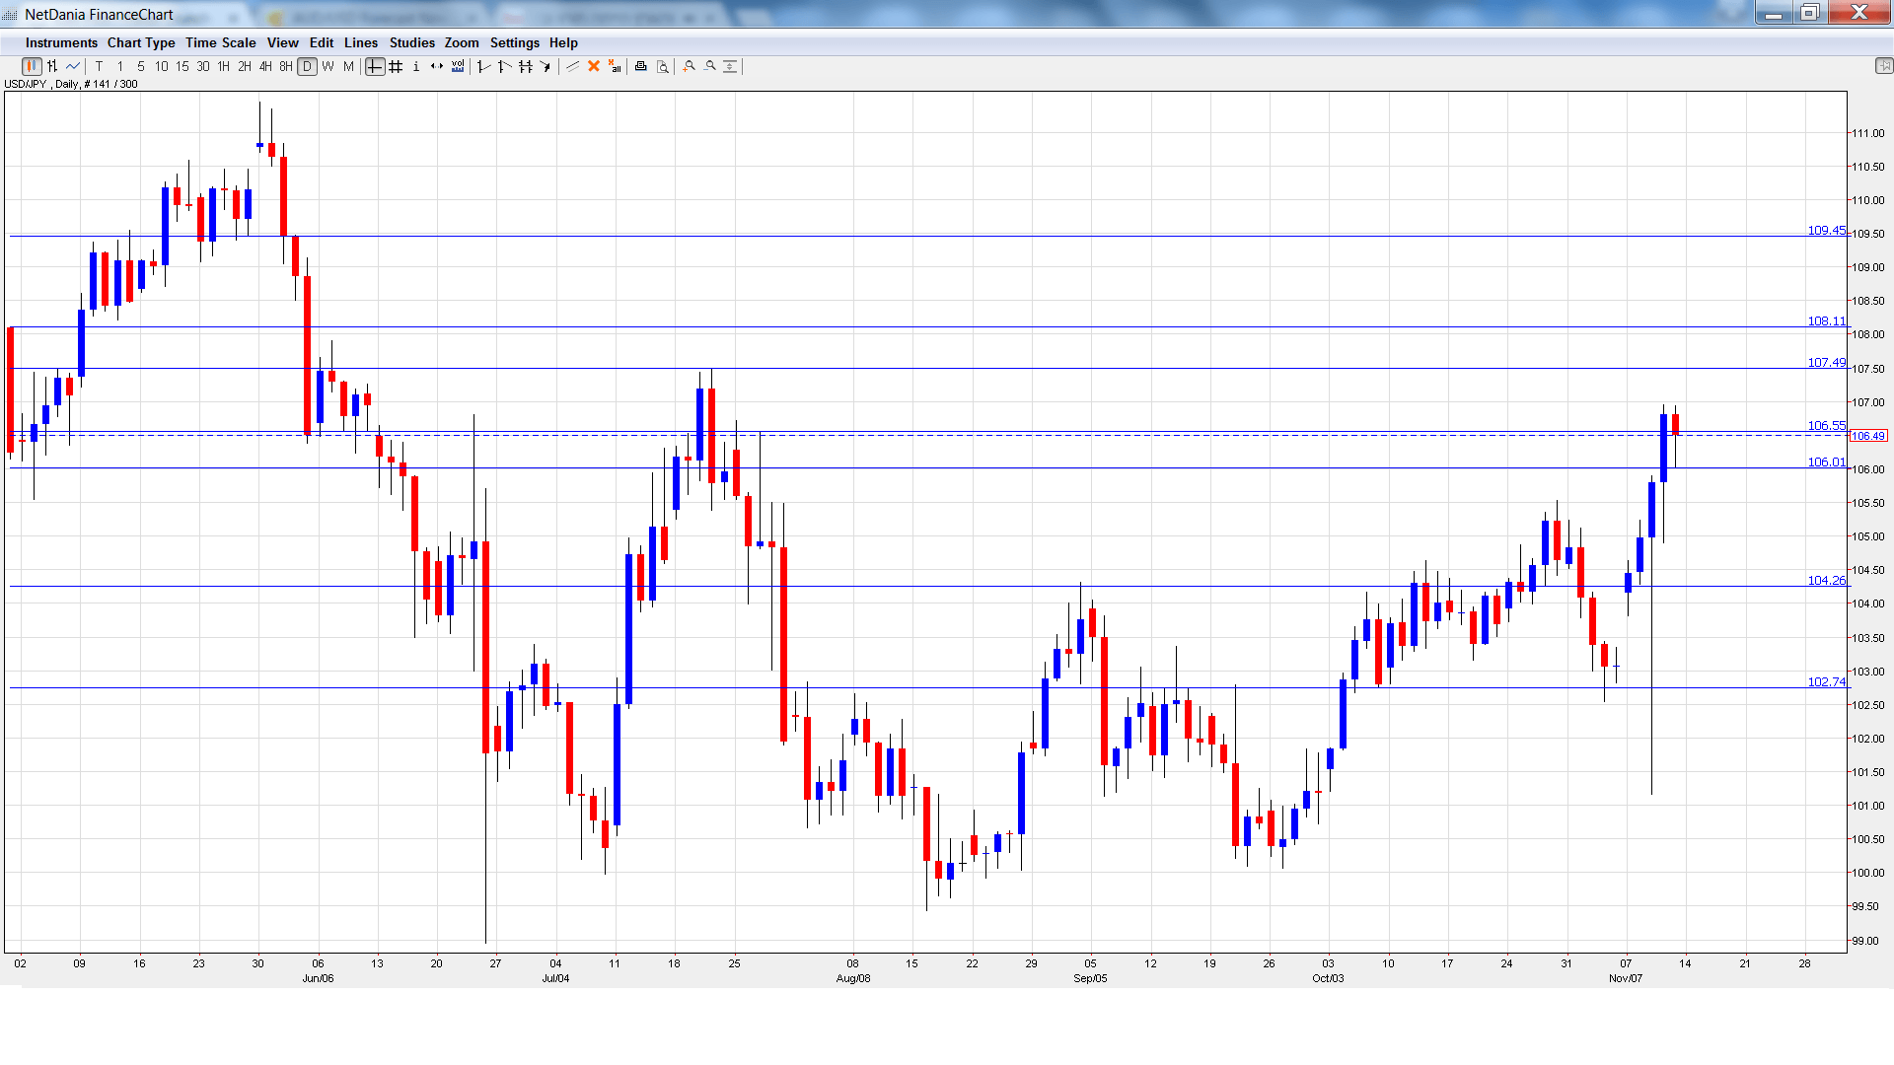Click the 106.49 current price marker
Viewport: 1894px width, 1065px height.
(x=1867, y=436)
